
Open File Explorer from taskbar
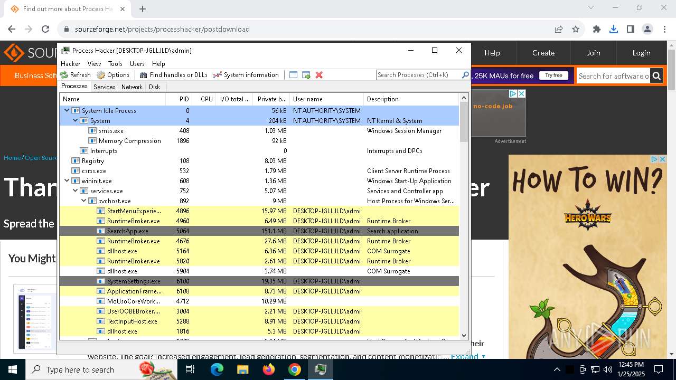(242, 369)
